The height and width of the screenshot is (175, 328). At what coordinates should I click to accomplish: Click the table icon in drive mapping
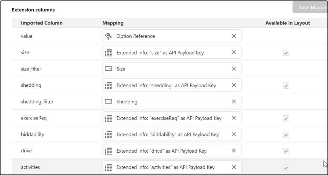[108, 151]
